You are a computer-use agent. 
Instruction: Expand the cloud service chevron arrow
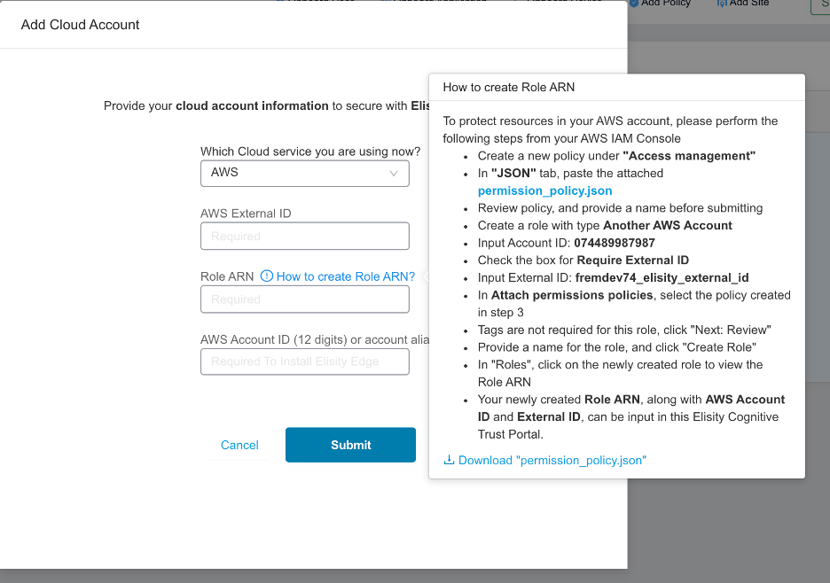(x=394, y=174)
